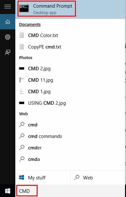
Task: Open the CMD 11.jpg photo
Action: [70, 80]
